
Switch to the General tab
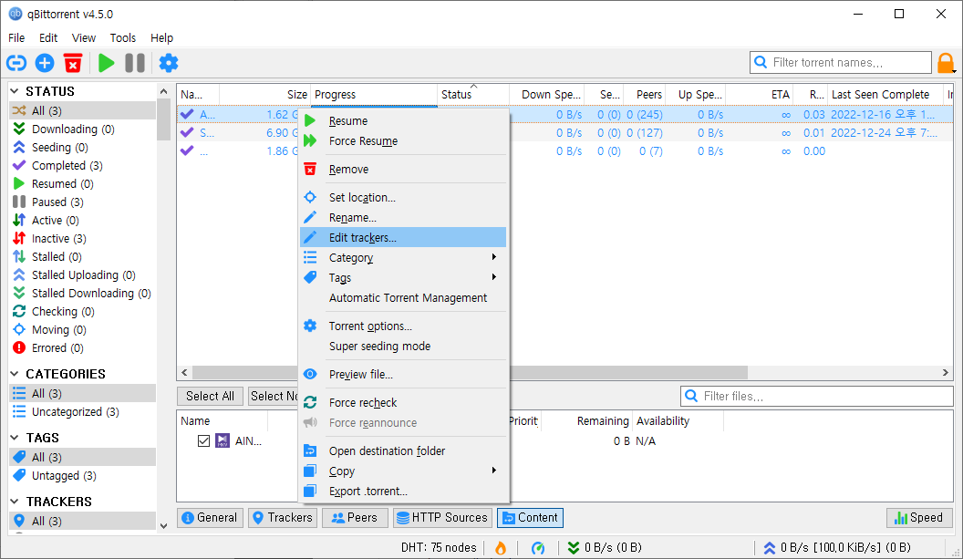[x=210, y=518]
